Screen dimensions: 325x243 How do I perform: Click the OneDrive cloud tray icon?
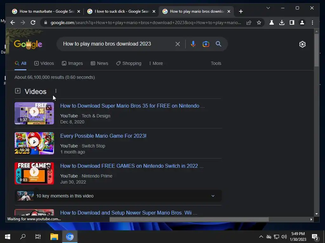coord(269,237)
